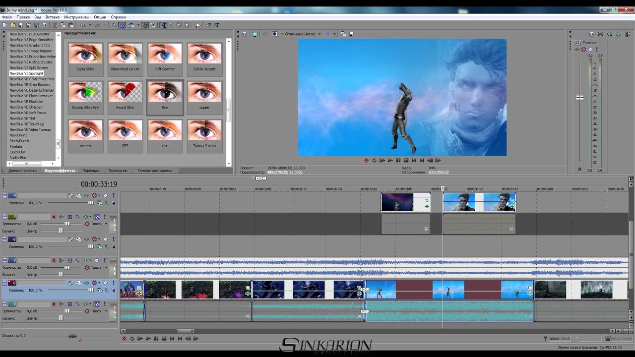Invert the phase of audio track 7
The height and width of the screenshot is (357, 635).
tap(77, 260)
